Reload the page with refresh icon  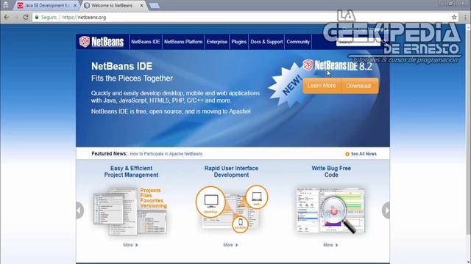point(26,18)
